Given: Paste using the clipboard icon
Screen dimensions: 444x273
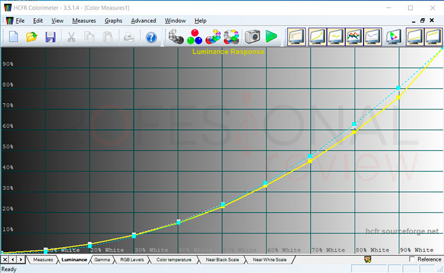Looking at the screenshot, I should point(108,37).
